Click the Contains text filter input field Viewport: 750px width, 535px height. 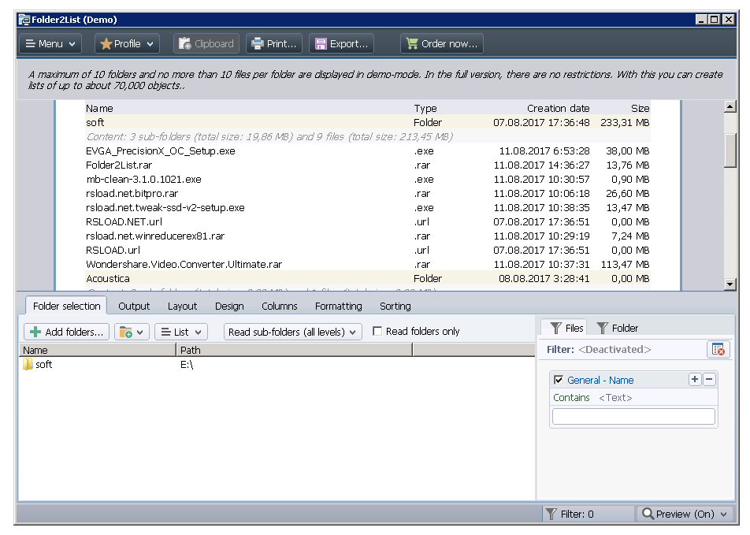[x=633, y=417]
